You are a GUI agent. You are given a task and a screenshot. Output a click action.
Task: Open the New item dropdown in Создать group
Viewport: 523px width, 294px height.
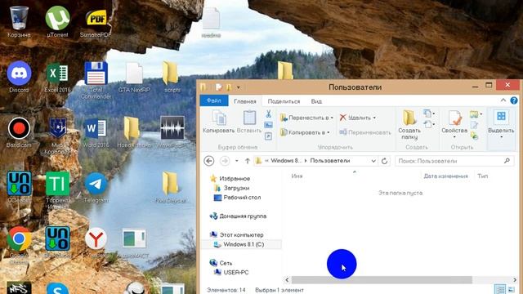pyautogui.click(x=429, y=114)
